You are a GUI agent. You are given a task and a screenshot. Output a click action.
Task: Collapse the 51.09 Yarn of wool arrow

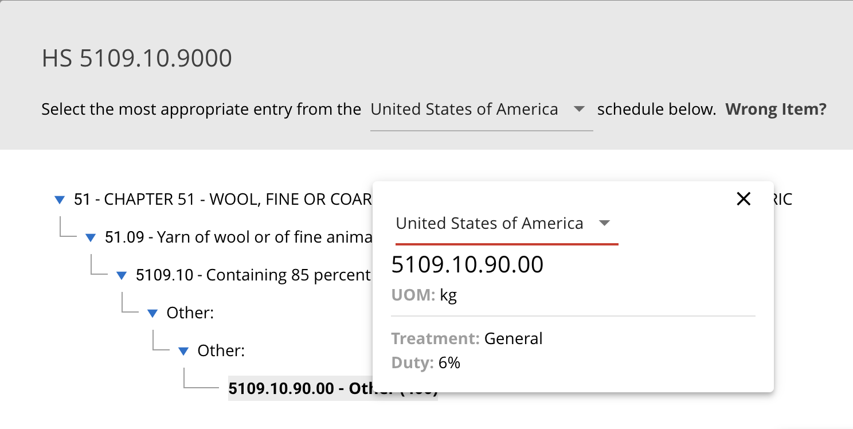(90, 237)
